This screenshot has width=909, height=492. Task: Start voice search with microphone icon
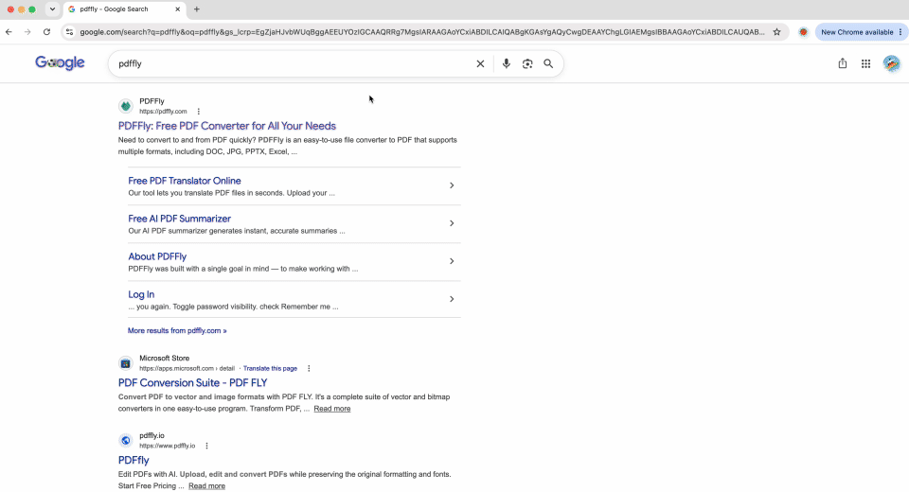coord(506,63)
